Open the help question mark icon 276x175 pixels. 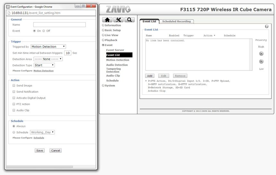coord(267,26)
